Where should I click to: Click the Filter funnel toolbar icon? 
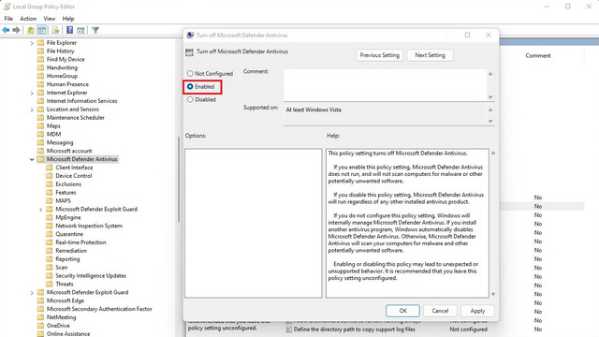click(x=95, y=30)
